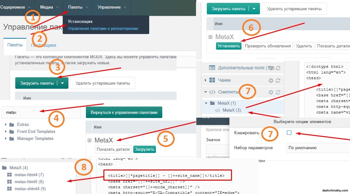The width and height of the screenshot is (350, 194).
Task: Click the code icon next to Сниппеты
Action: (213, 92)
